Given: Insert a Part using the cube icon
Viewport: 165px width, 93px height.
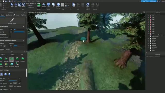Looking at the screenshot, I should tap(48, 4).
